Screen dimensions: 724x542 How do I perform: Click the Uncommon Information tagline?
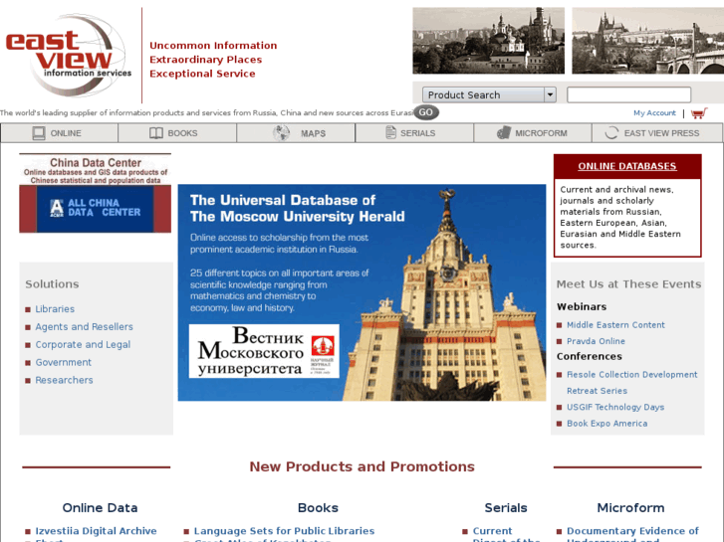coord(213,46)
